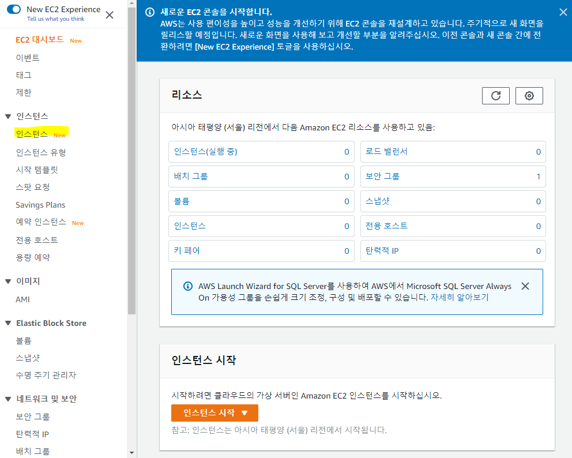Dismiss the blue EC2 console announcement banner
Viewport: 572px width, 458px height.
(563, 12)
